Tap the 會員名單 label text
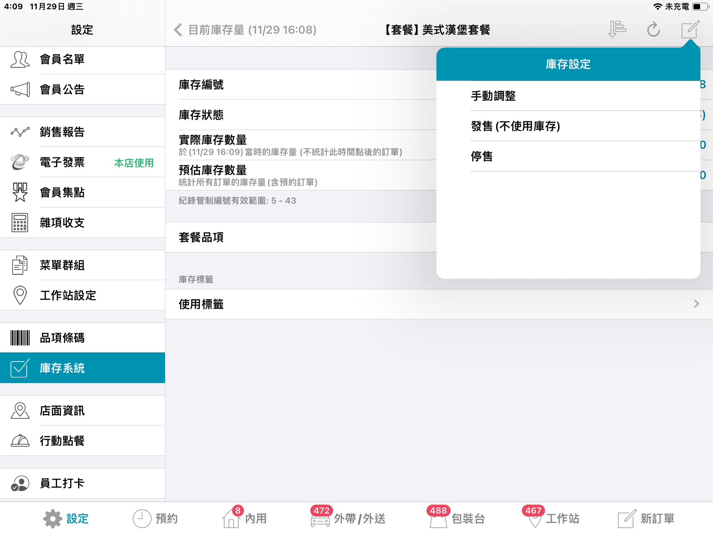Screen dimensions: 713x535 (x=62, y=59)
